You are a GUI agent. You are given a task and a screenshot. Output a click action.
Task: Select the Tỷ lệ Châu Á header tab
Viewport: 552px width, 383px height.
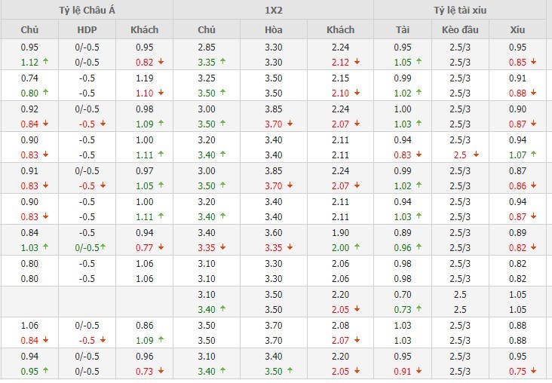pos(87,10)
